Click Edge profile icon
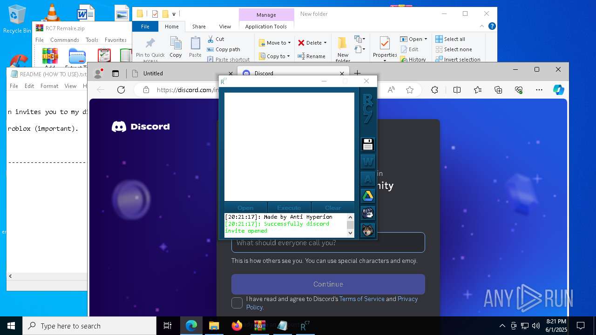 click(98, 73)
